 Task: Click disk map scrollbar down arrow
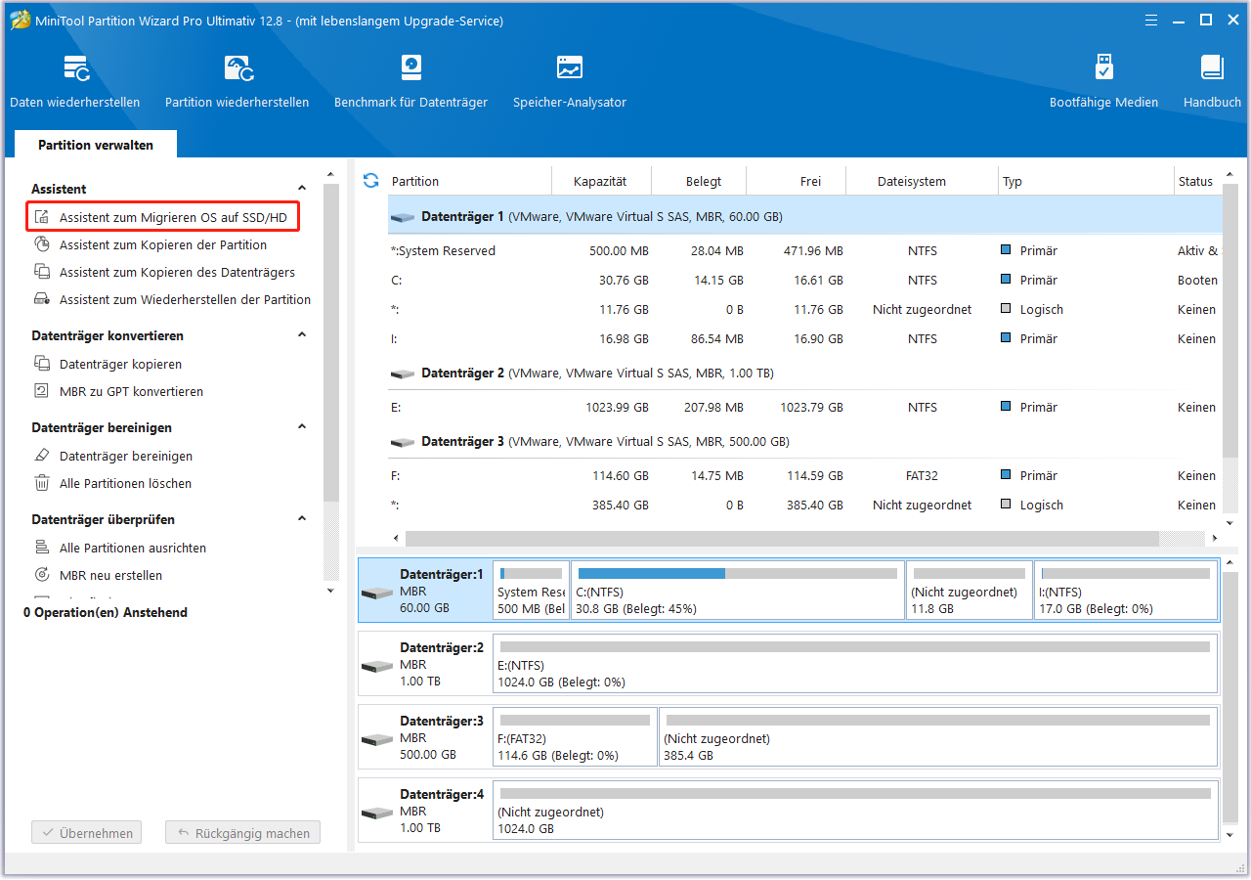pos(1230,836)
